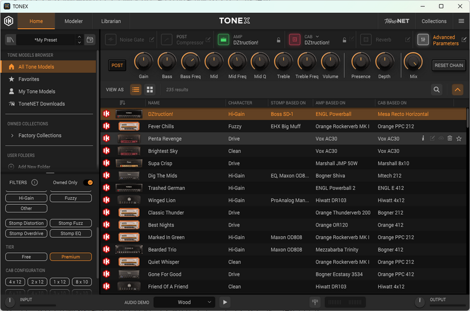This screenshot has width=470, height=311.
Task: Open Favorites in tone models browser
Action: 49,79
